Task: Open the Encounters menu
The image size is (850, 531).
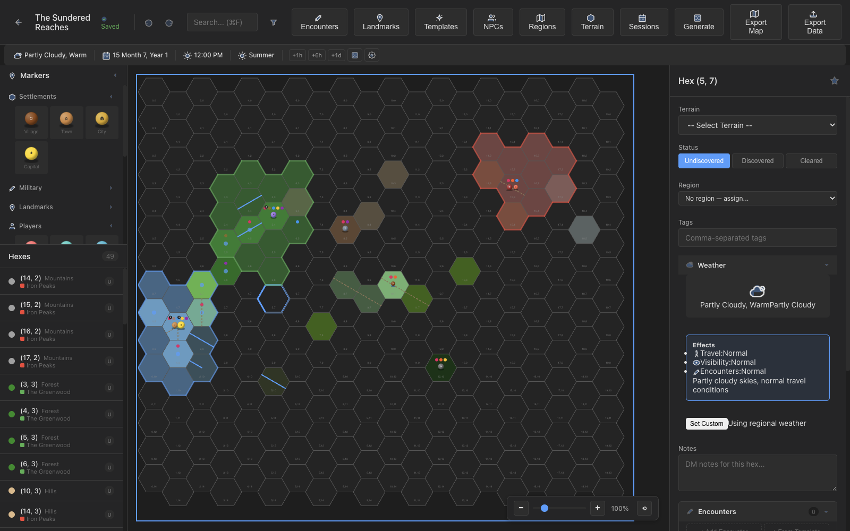Action: [319, 22]
